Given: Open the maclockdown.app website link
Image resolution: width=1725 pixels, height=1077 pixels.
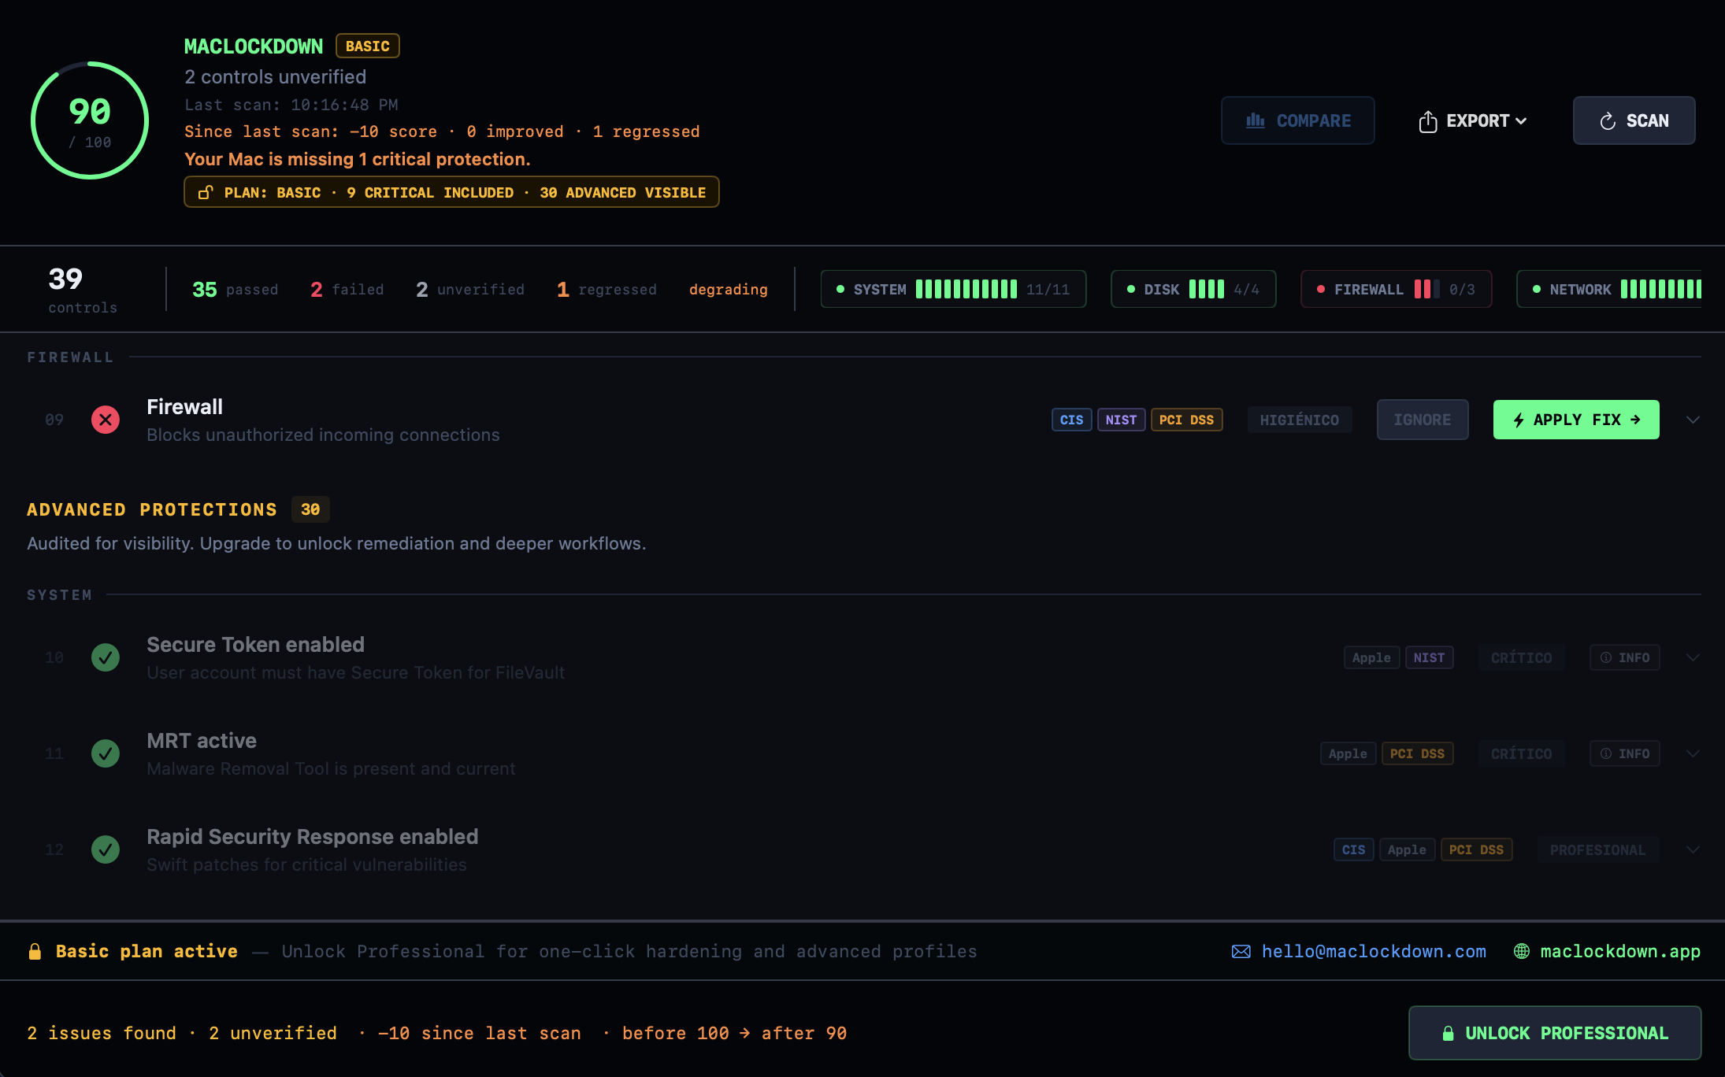Looking at the screenshot, I should [x=1619, y=951].
